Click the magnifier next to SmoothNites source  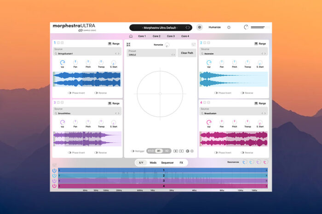pyautogui.click(x=56, y=113)
